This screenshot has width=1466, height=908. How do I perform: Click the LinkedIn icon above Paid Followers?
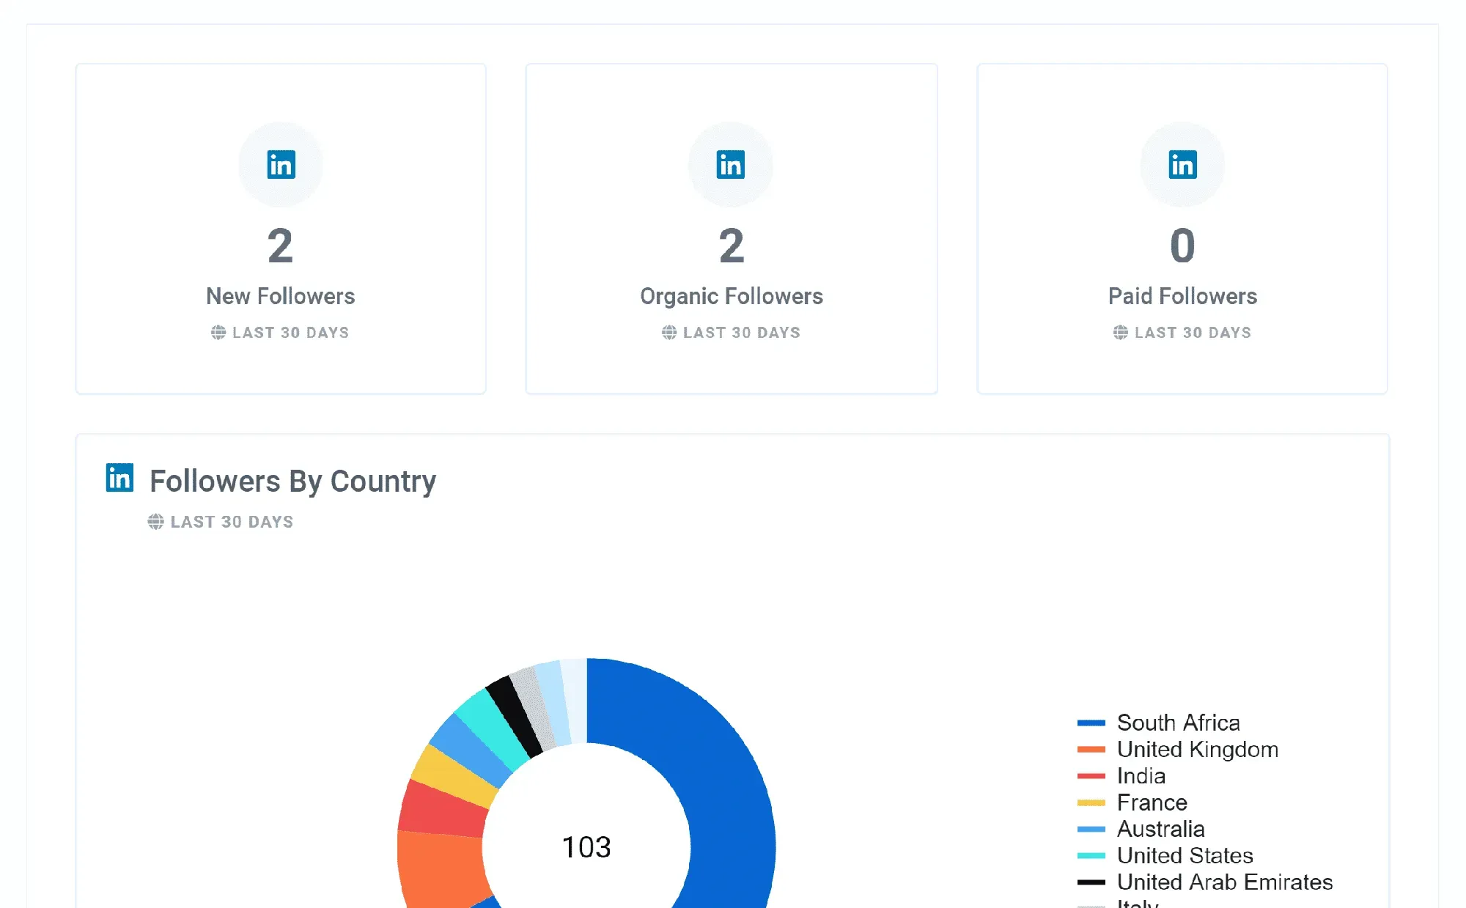1182,165
